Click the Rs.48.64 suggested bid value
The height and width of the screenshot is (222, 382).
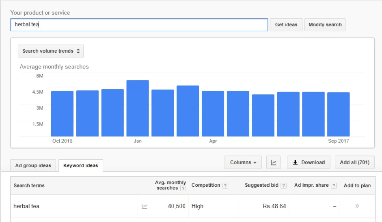point(274,206)
